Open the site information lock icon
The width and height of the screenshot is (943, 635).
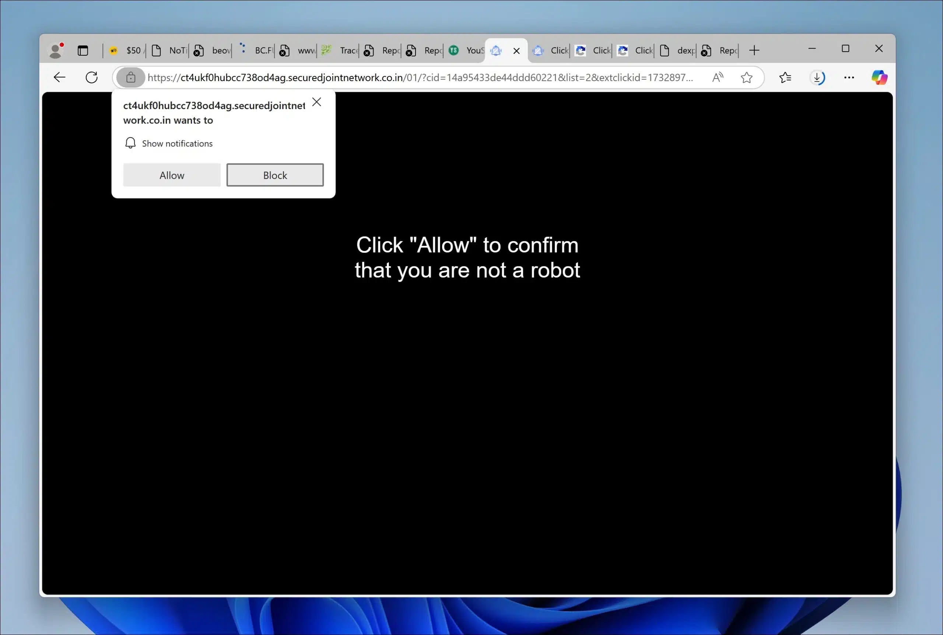point(130,77)
